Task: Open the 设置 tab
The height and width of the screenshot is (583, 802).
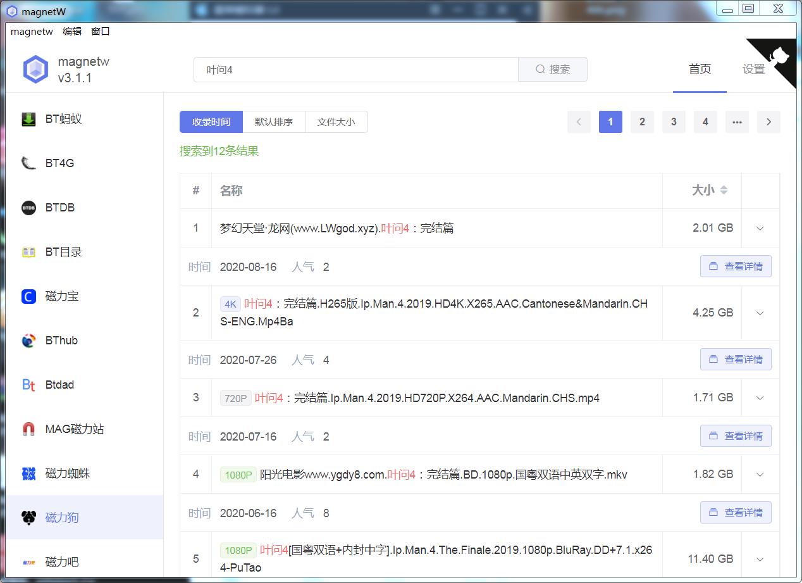Action: click(753, 70)
